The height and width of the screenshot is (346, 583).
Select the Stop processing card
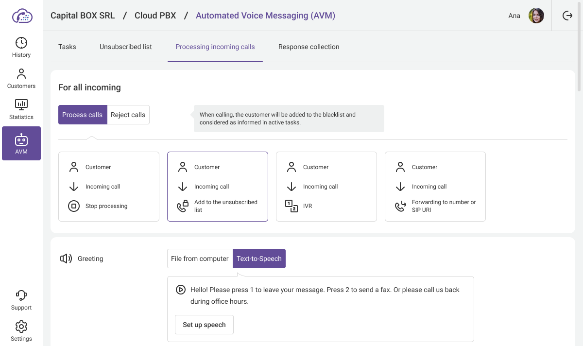click(109, 187)
